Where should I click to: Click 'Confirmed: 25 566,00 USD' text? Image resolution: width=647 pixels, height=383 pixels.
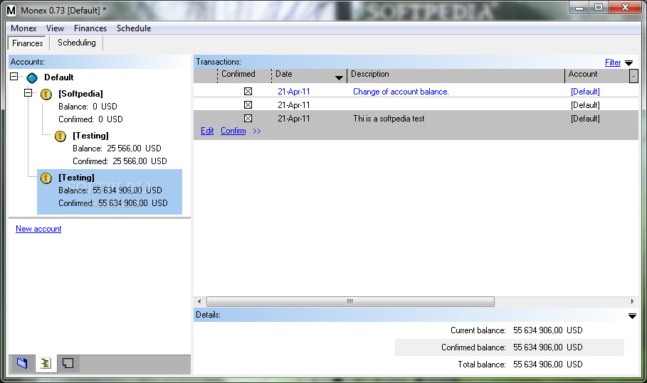tap(120, 161)
